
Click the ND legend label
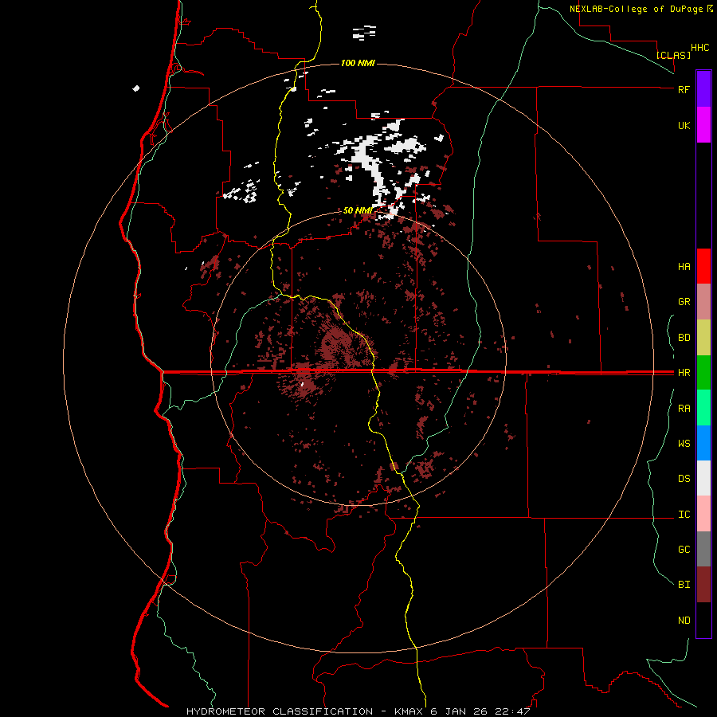click(684, 621)
